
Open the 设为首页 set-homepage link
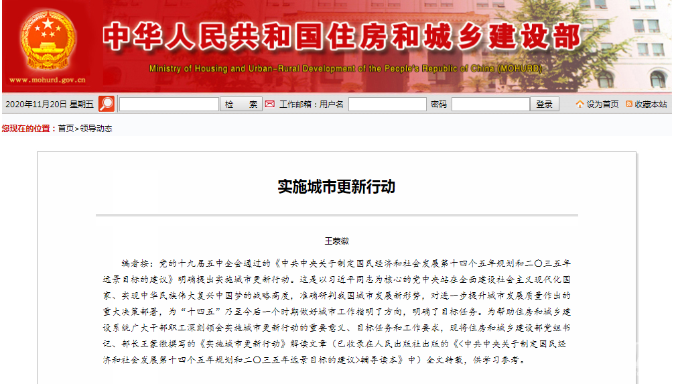click(602, 104)
